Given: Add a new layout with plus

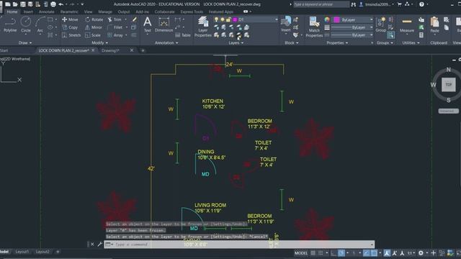Looking at the screenshot, I should pyautogui.click(x=58, y=252).
